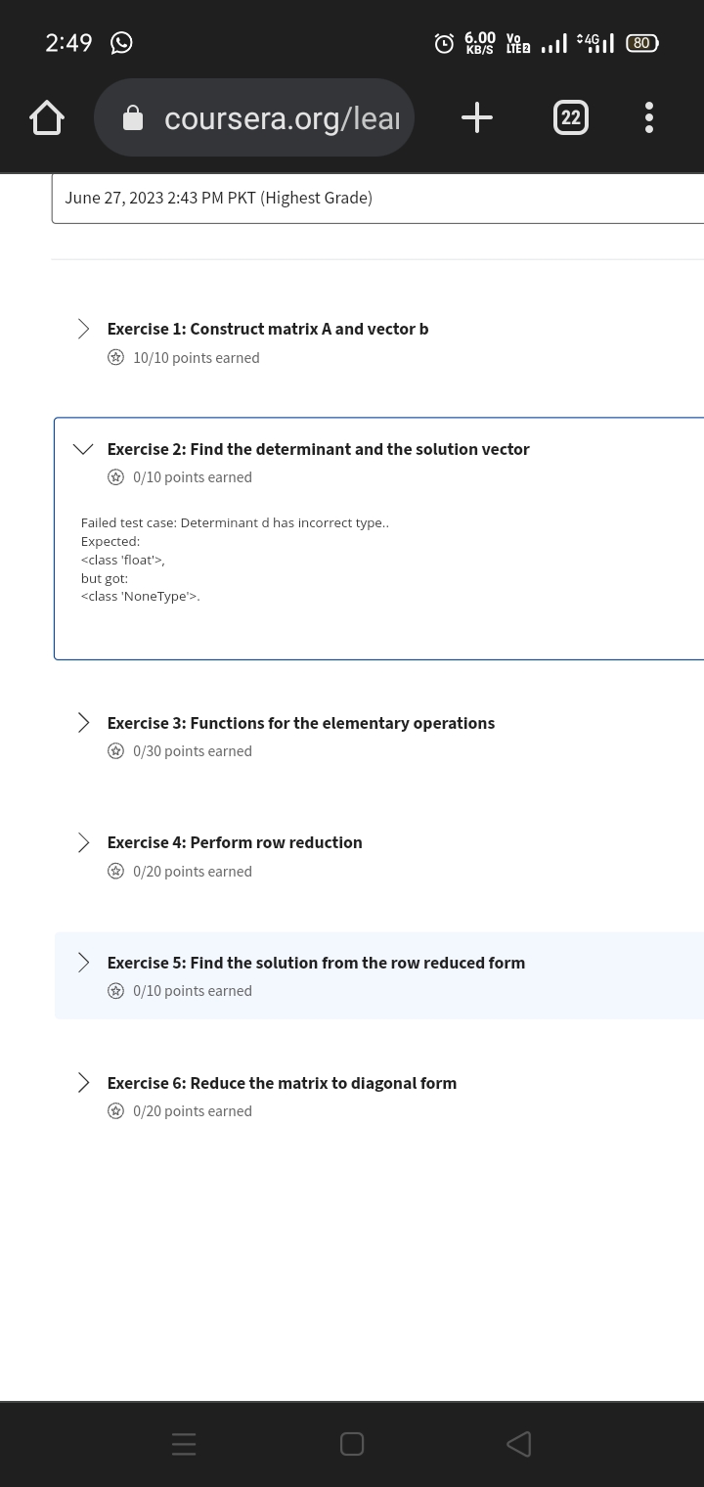This screenshot has width=704, height=1487.
Task: Open a new tab with plus icon
Action: click(476, 118)
